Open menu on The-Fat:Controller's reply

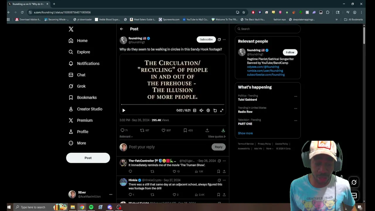tap(224, 161)
